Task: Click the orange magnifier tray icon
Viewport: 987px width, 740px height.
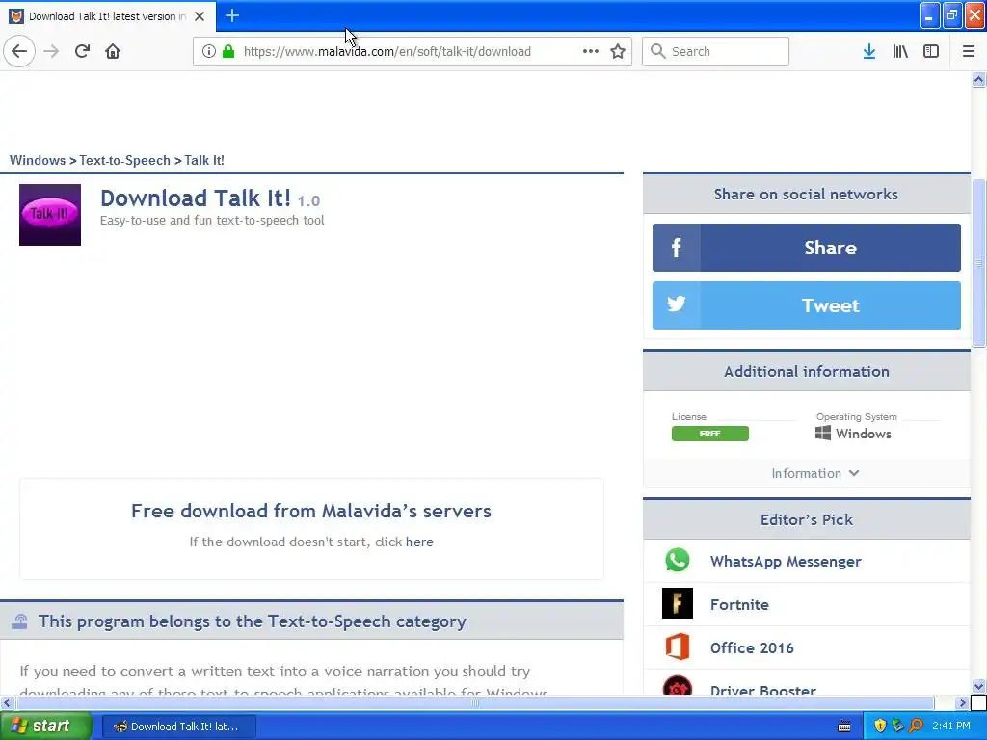Action: tap(916, 726)
